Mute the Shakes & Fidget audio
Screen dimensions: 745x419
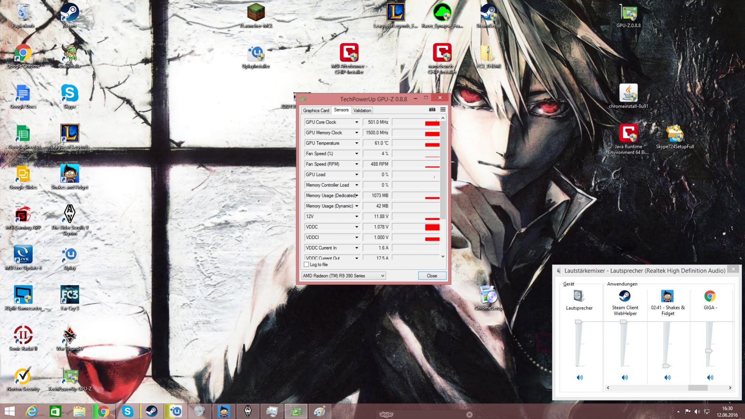(x=667, y=377)
